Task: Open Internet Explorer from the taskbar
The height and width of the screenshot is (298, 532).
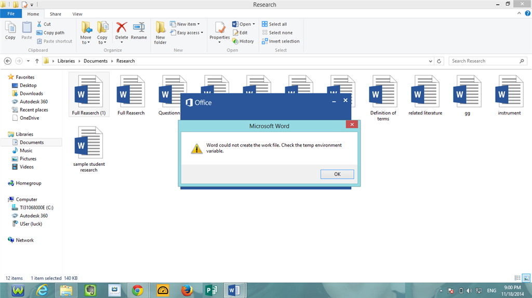Action: click(x=42, y=290)
